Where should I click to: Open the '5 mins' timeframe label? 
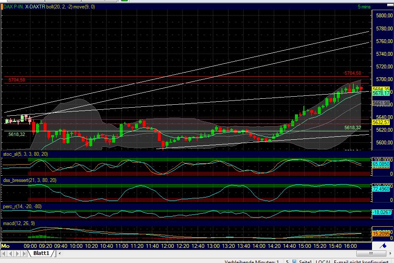coord(364,7)
